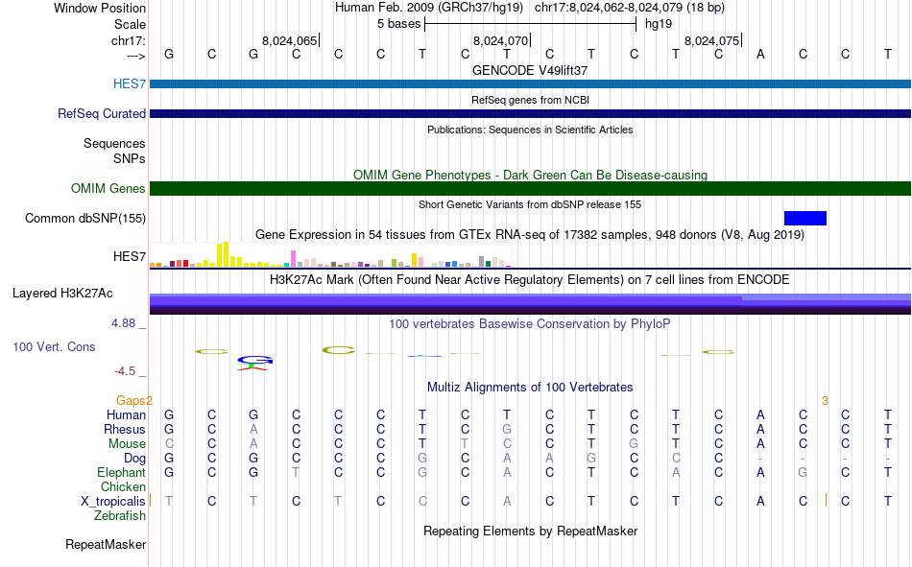Click the Layered H3K27Ac track label

pyautogui.click(x=62, y=294)
